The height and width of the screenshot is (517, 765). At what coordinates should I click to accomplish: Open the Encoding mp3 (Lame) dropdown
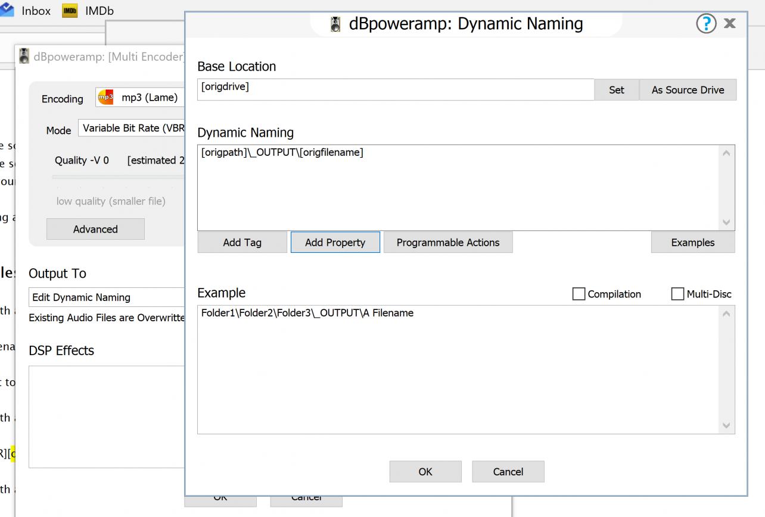tap(140, 98)
